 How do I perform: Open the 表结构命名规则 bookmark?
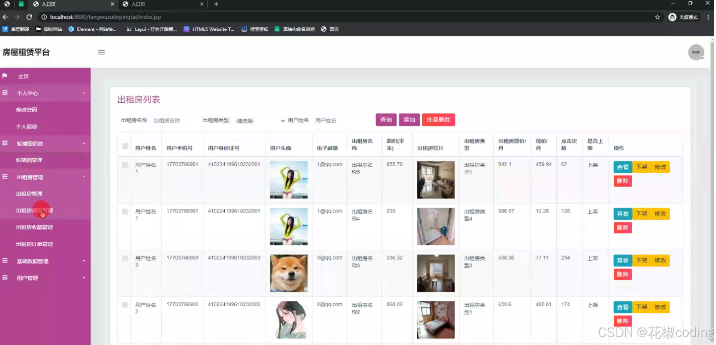click(294, 29)
